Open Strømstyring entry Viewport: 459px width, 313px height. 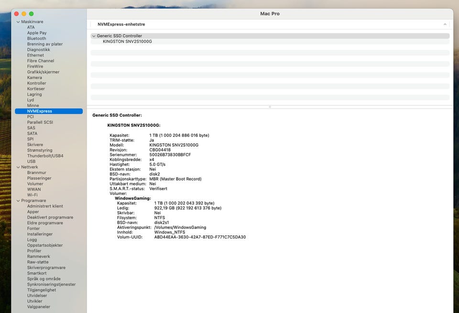40,150
